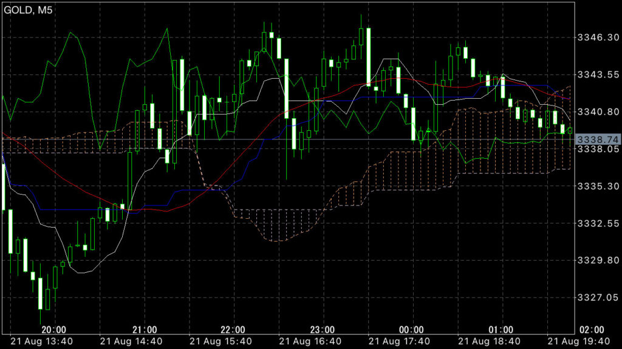Click the 21:00 time axis marker
The height and width of the screenshot is (349, 622).
[144, 330]
